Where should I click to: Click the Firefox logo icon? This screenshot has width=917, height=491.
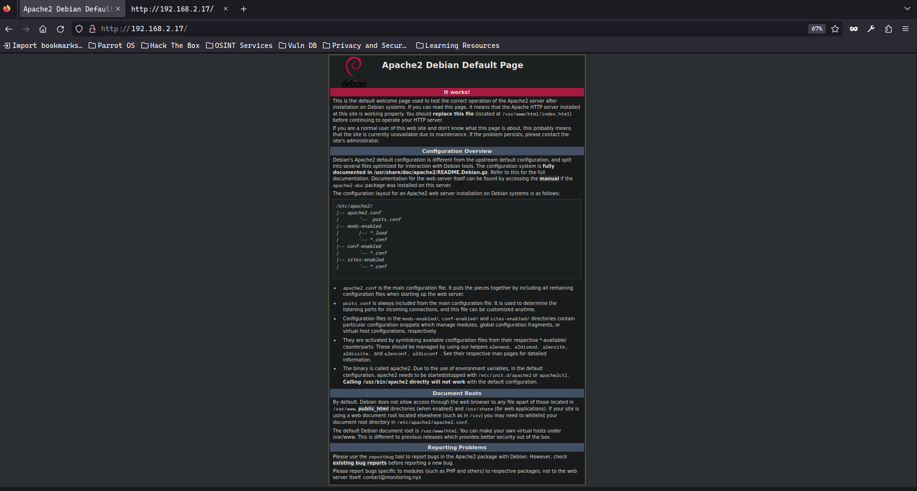pyautogui.click(x=7, y=9)
